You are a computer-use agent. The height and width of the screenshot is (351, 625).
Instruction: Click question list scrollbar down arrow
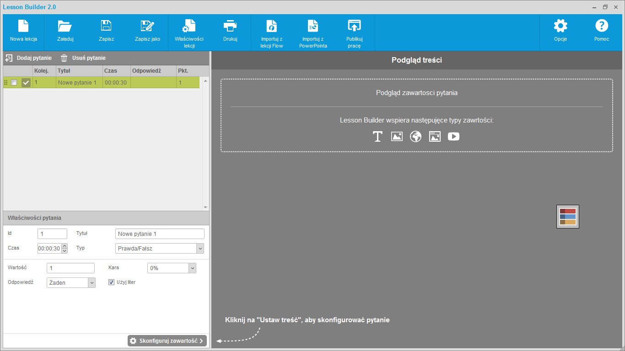click(205, 207)
